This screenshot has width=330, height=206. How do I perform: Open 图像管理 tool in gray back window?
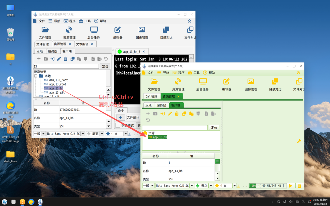pos(142,33)
